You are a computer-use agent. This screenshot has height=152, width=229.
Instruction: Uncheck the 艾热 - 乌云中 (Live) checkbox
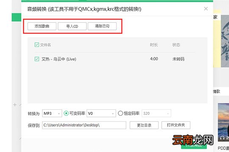[36, 59]
